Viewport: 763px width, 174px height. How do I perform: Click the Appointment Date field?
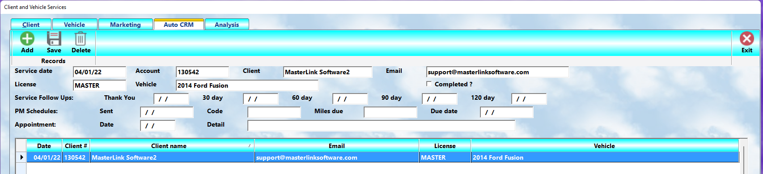pyautogui.click(x=158, y=126)
